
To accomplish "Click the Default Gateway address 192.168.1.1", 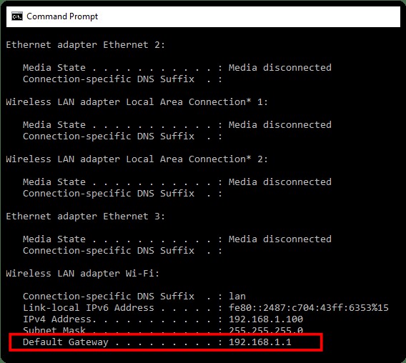I will point(260,342).
